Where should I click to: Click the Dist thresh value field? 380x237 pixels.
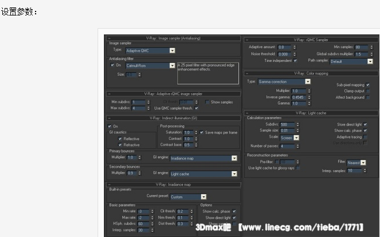[183, 224]
